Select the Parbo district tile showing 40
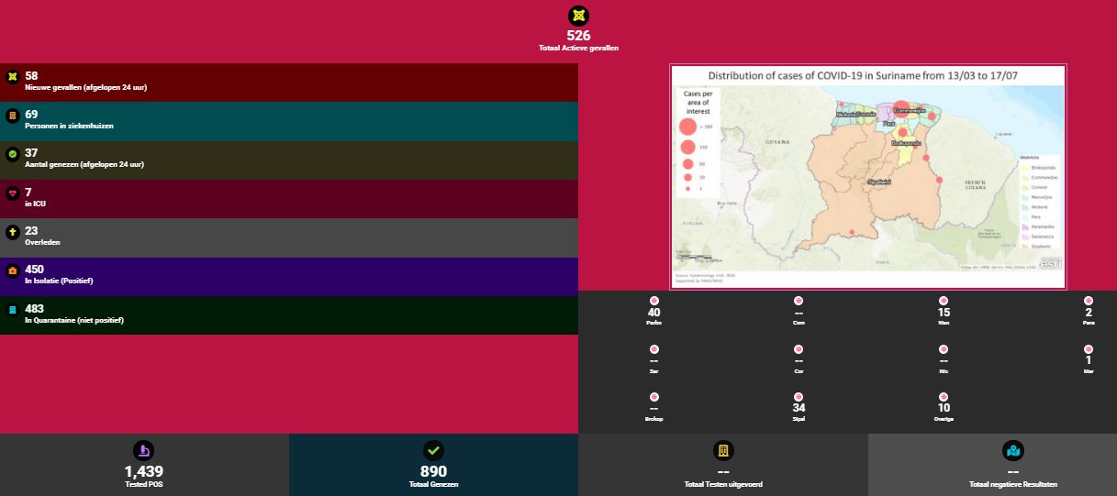 pos(653,313)
